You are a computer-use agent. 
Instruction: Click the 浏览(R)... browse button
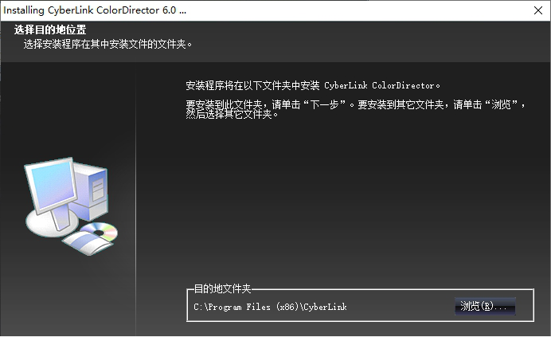pyautogui.click(x=485, y=306)
